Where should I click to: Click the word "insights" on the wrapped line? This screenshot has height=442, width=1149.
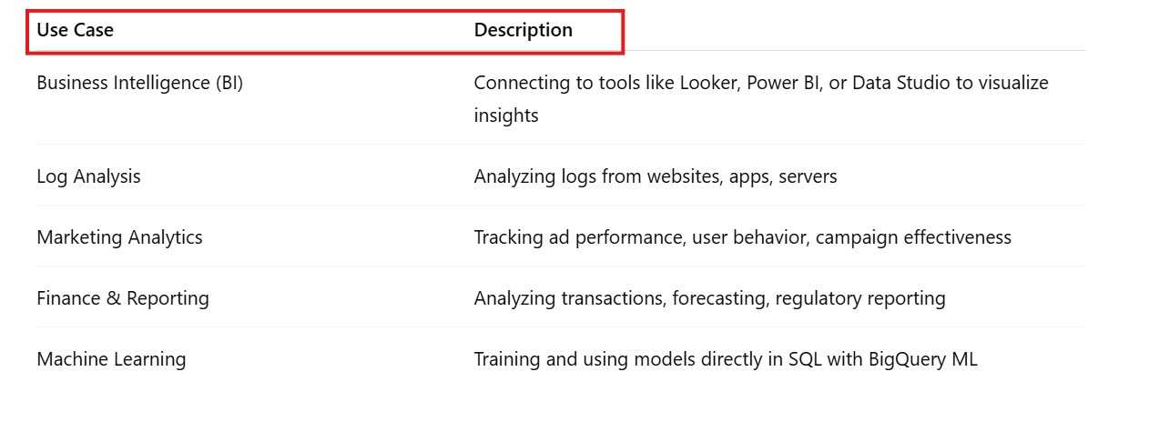click(x=506, y=116)
